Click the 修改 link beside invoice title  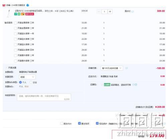coord(26,87)
